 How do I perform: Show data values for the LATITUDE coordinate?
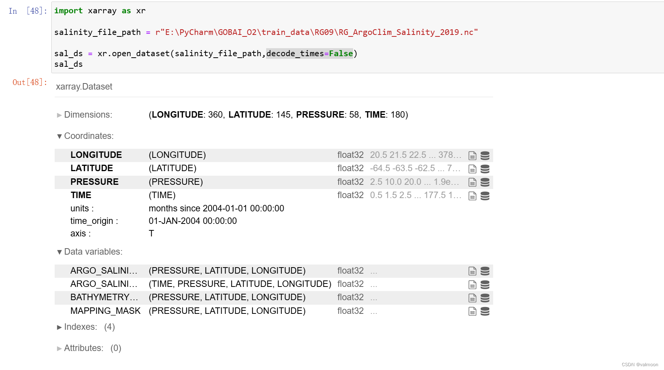[x=485, y=168]
